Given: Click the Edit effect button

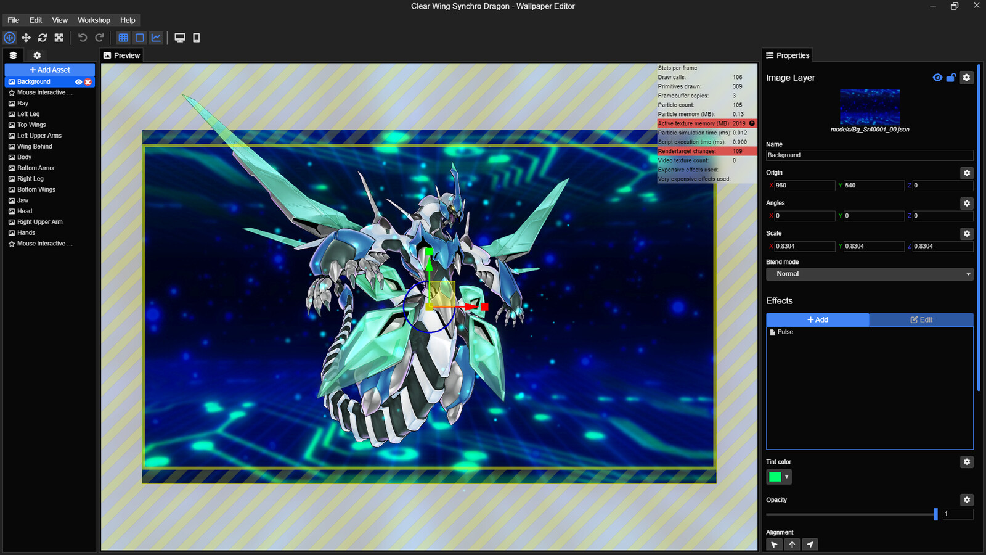Looking at the screenshot, I should (921, 320).
